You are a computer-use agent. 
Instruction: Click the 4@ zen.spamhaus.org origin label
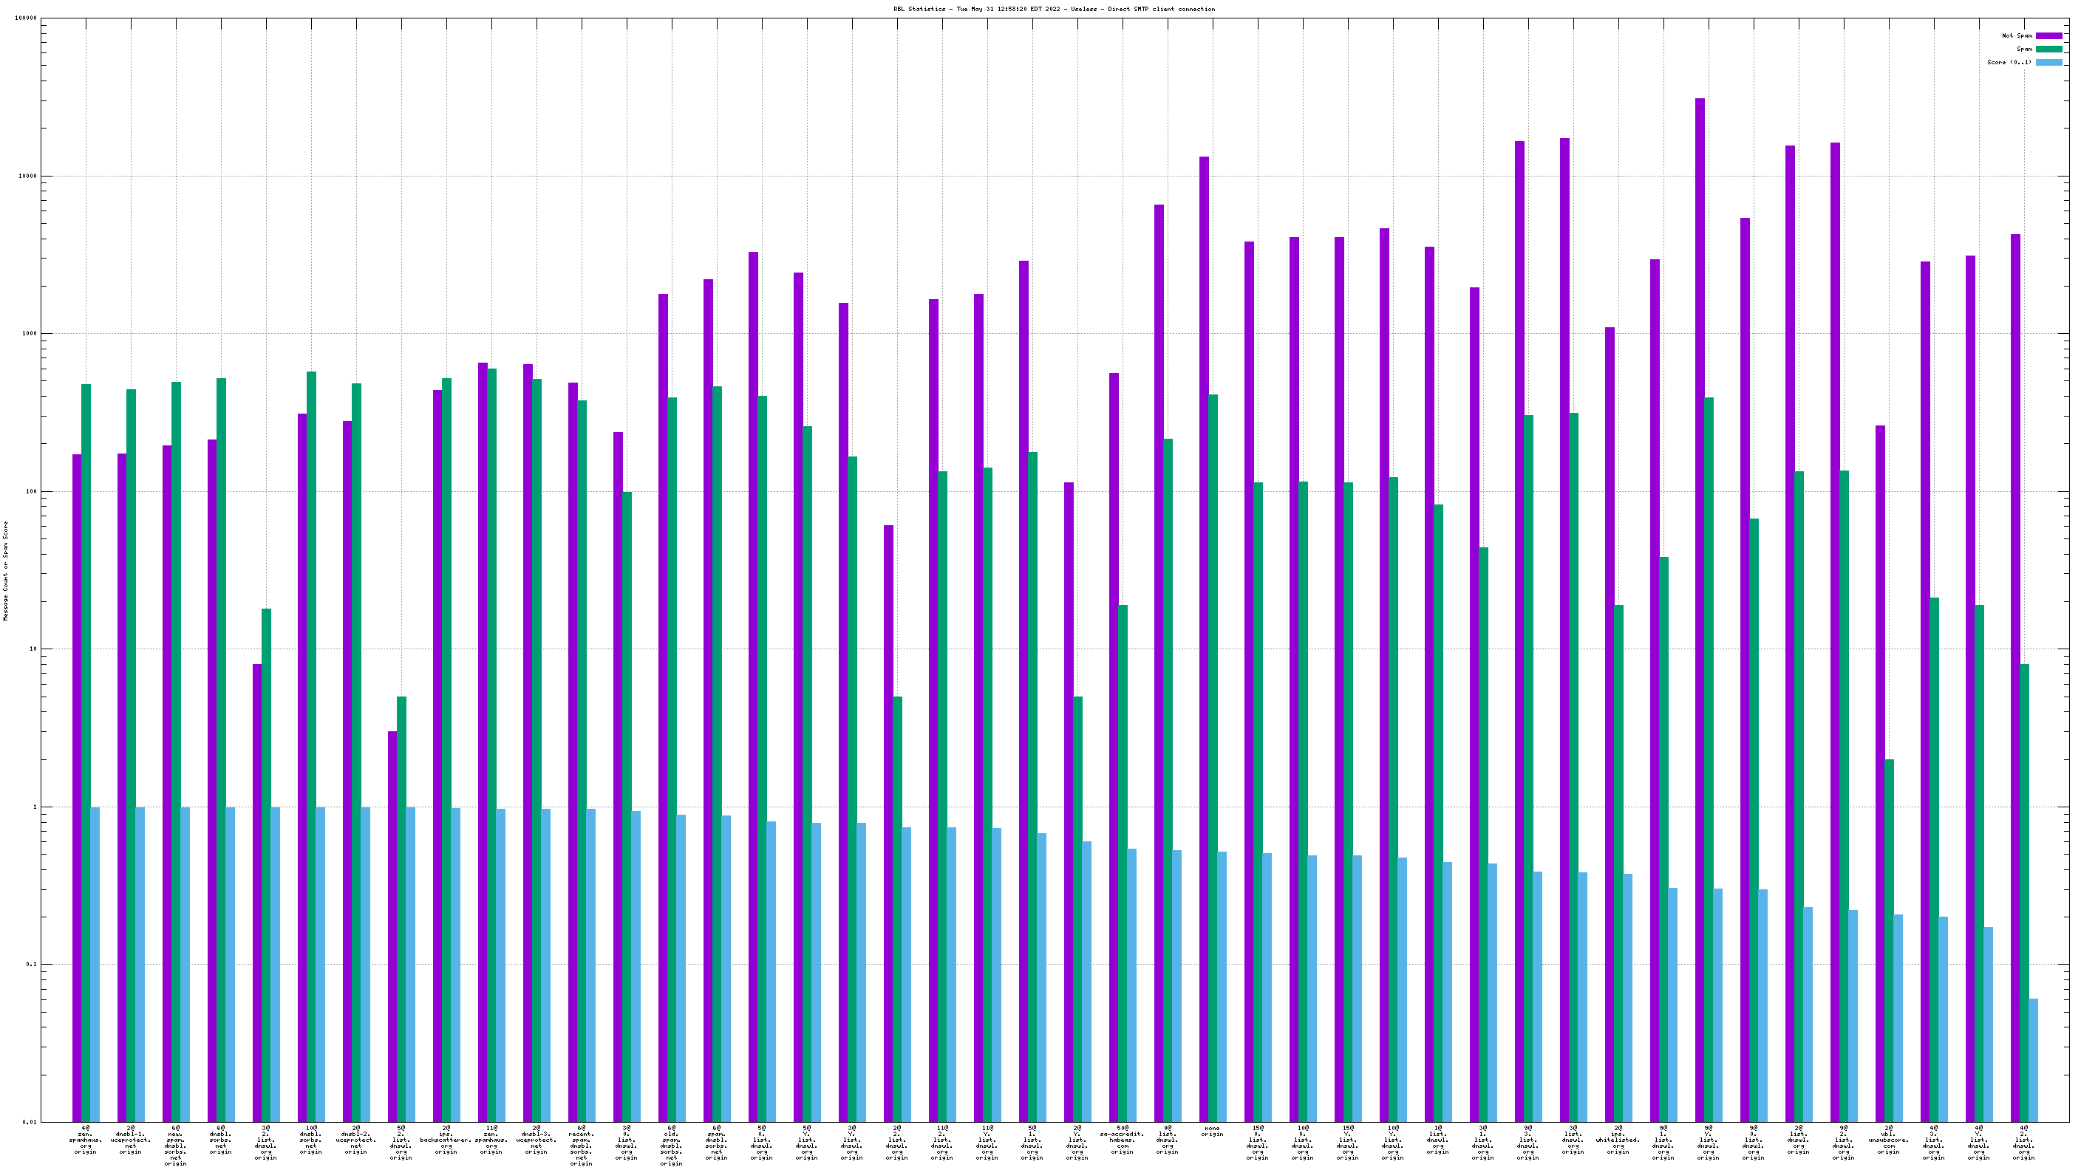tap(86, 1139)
